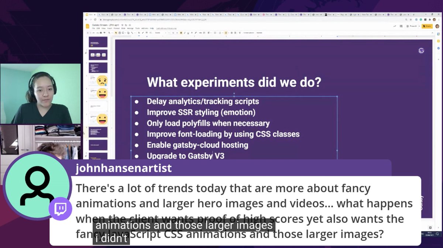Open the Insert menu

[x=110, y=28]
